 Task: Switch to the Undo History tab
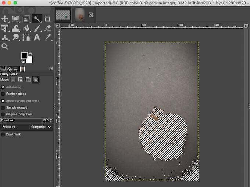pos(16,69)
